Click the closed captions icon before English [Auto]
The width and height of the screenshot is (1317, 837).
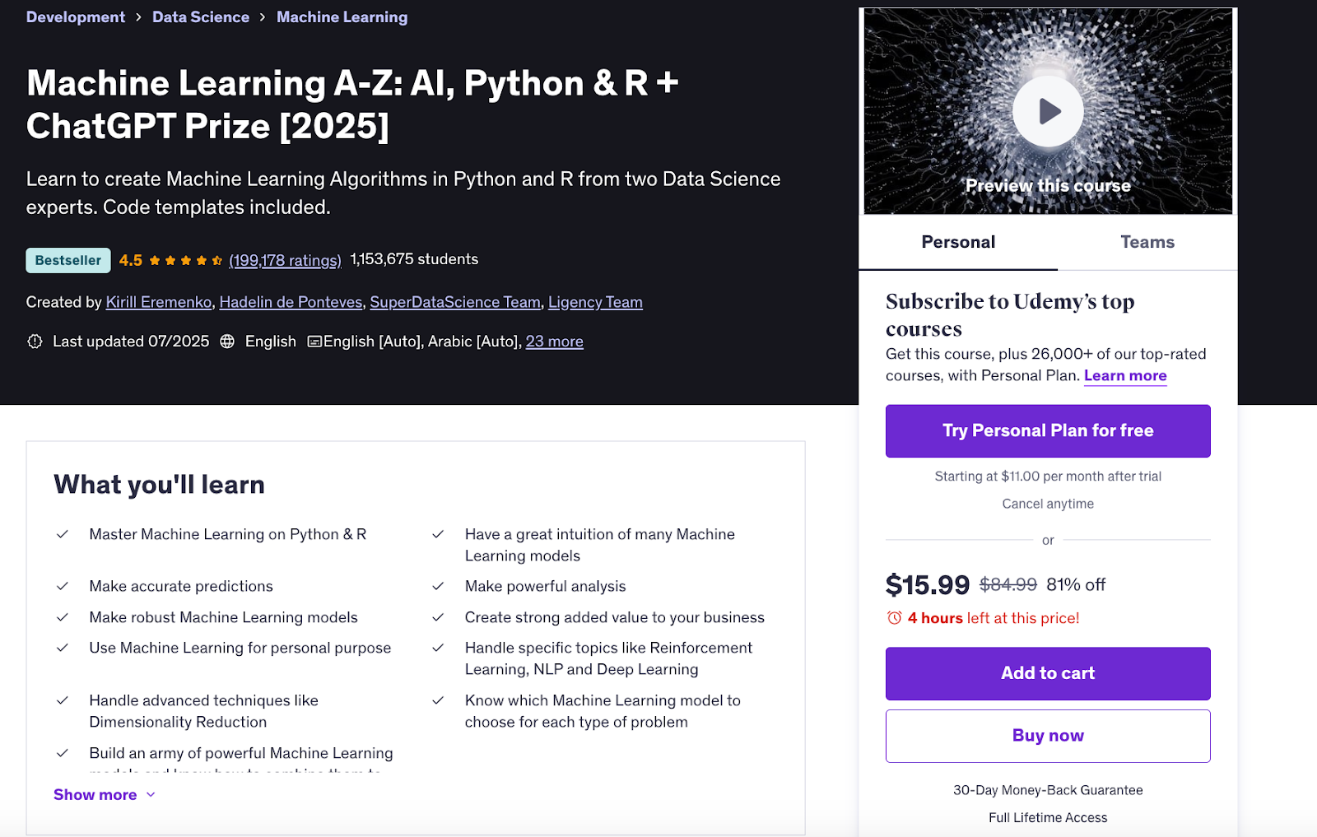[x=316, y=341]
